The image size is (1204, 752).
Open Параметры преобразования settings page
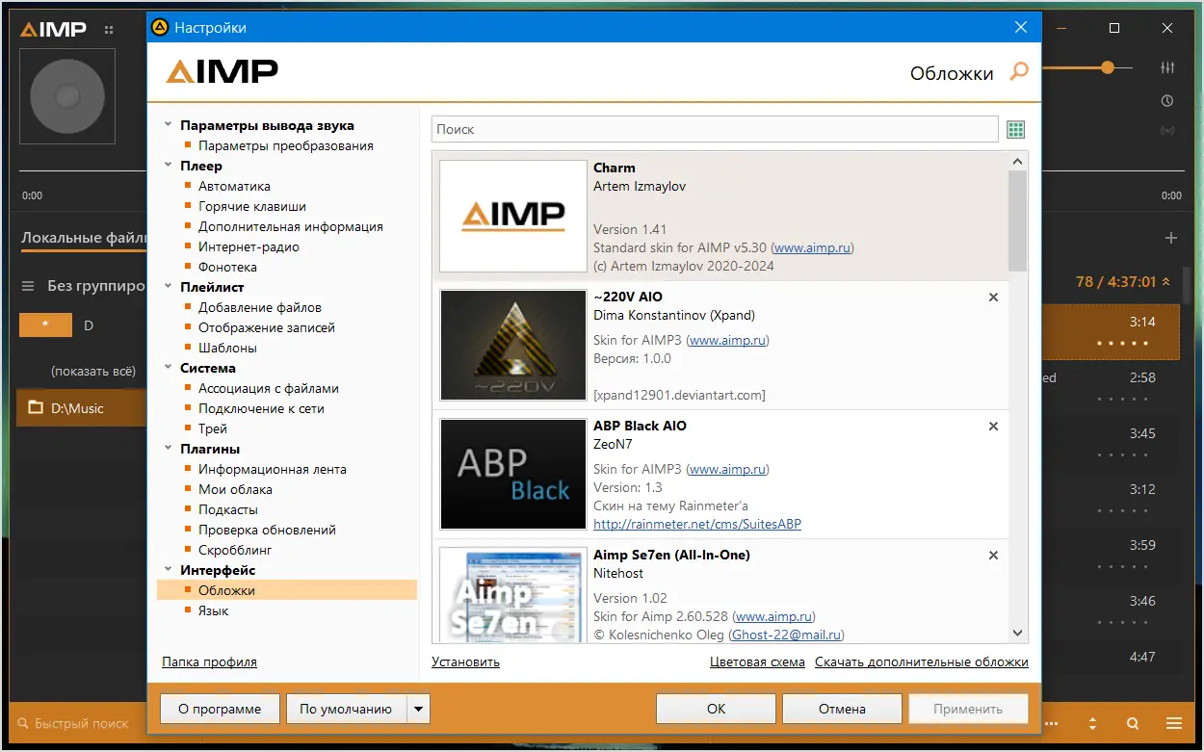click(286, 145)
